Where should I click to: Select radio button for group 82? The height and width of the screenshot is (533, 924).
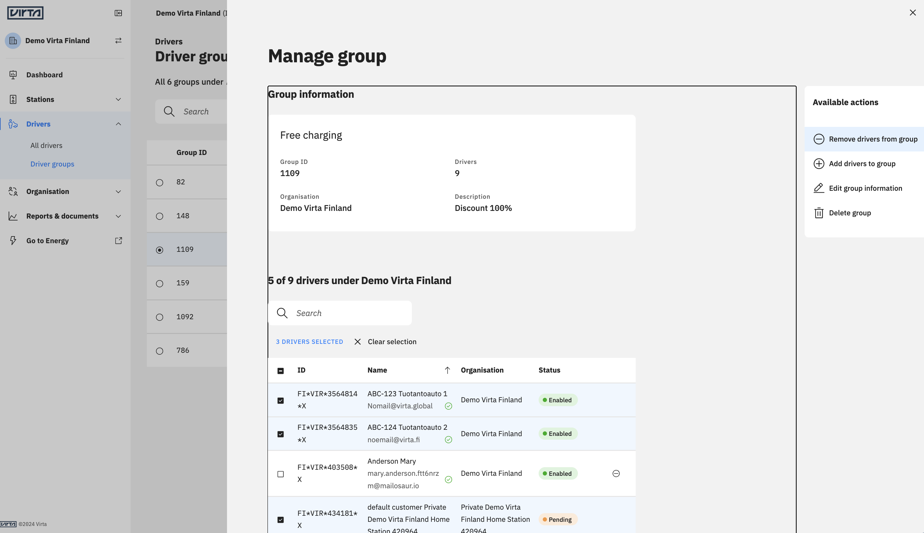tap(159, 182)
